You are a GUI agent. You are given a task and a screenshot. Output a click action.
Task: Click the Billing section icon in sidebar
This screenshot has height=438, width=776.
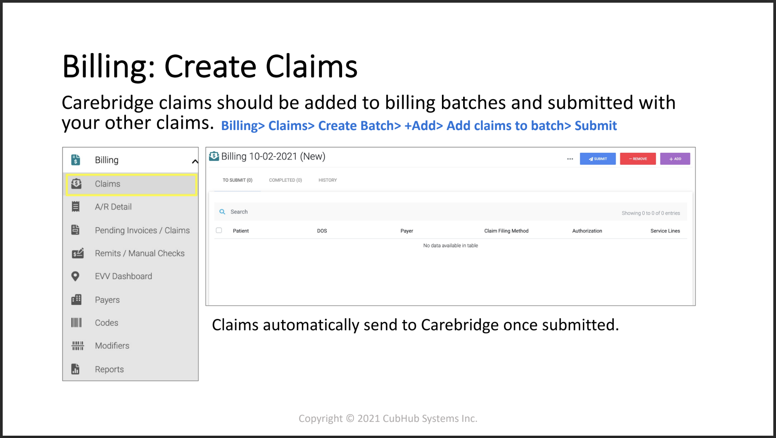76,160
